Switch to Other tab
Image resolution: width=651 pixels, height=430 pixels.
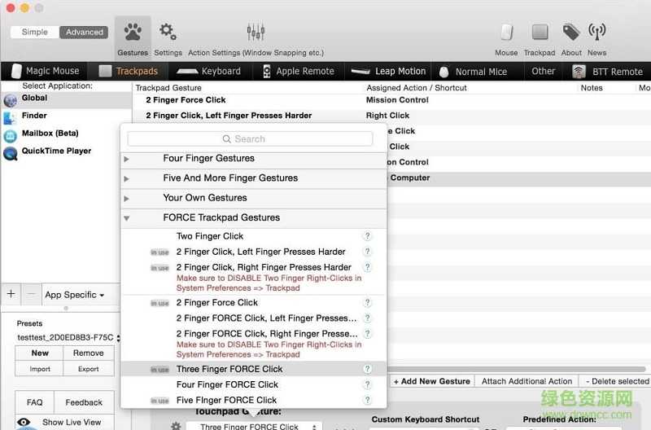click(x=543, y=71)
